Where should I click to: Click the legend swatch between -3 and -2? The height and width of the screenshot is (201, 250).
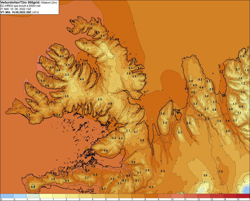(7, 196)
